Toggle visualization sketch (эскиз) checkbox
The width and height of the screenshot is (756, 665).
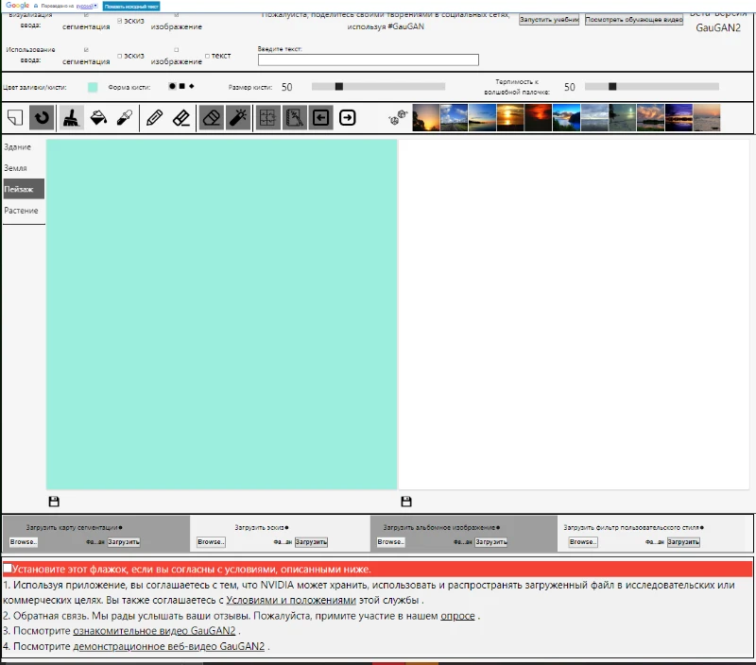[120, 21]
